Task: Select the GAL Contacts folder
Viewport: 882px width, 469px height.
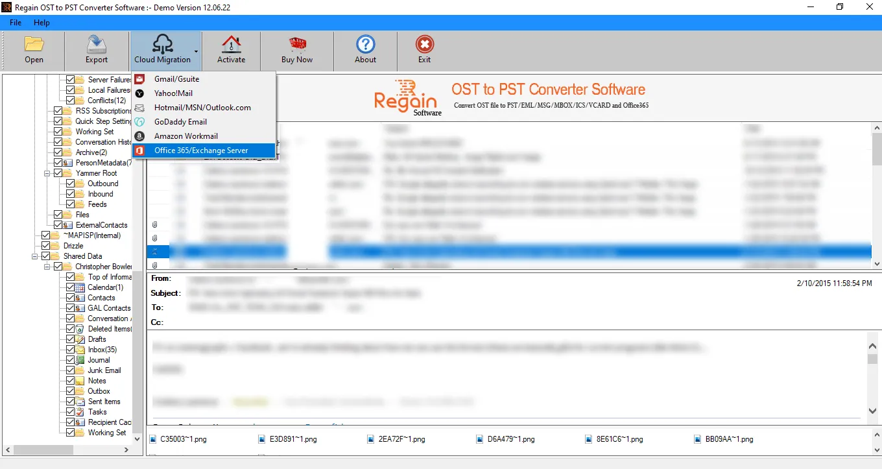Action: click(109, 308)
